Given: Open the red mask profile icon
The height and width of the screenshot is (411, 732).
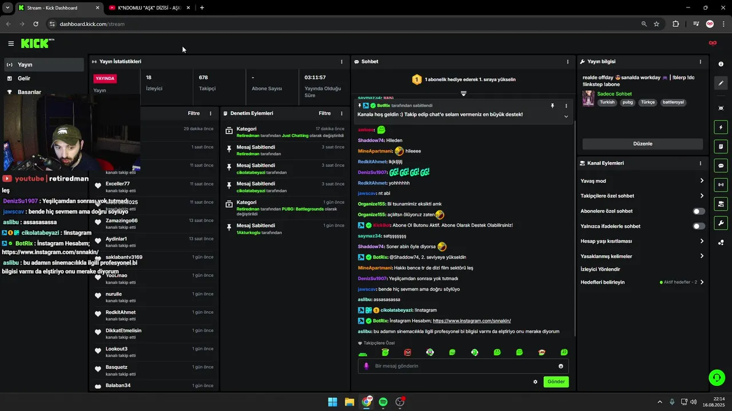Looking at the screenshot, I should click(x=713, y=43).
